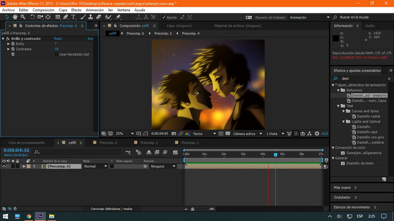Open the Composición menu
The width and height of the screenshot is (394, 221).
click(44, 10)
